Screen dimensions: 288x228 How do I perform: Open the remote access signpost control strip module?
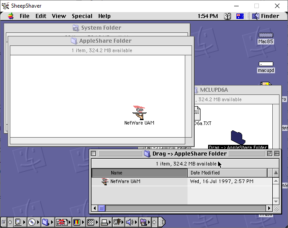tap(118, 222)
